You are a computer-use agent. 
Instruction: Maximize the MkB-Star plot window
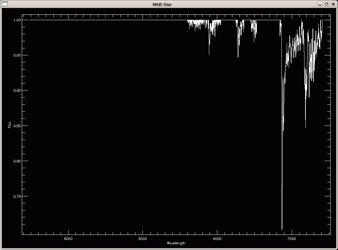coord(326,4)
